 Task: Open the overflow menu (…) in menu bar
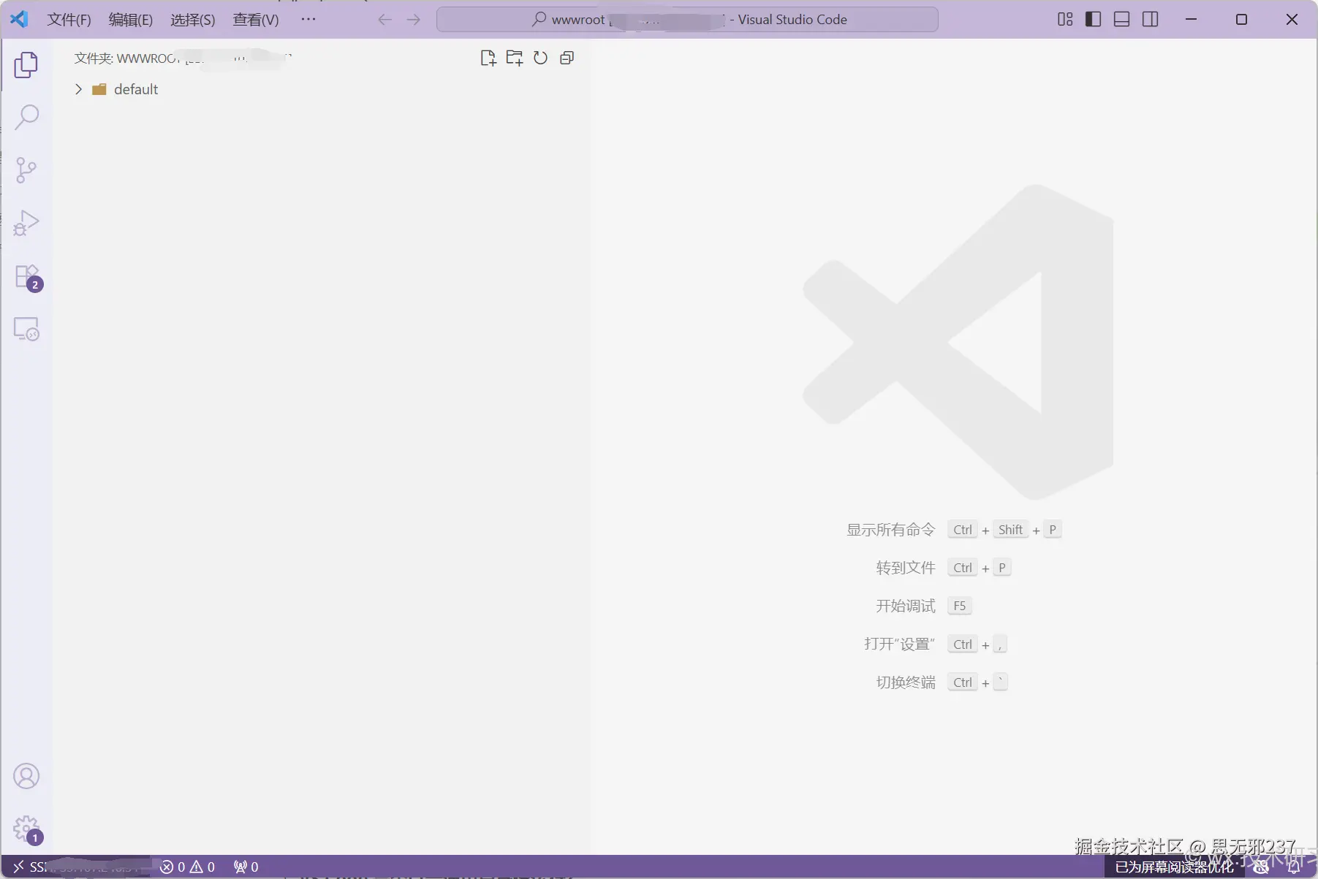(308, 19)
